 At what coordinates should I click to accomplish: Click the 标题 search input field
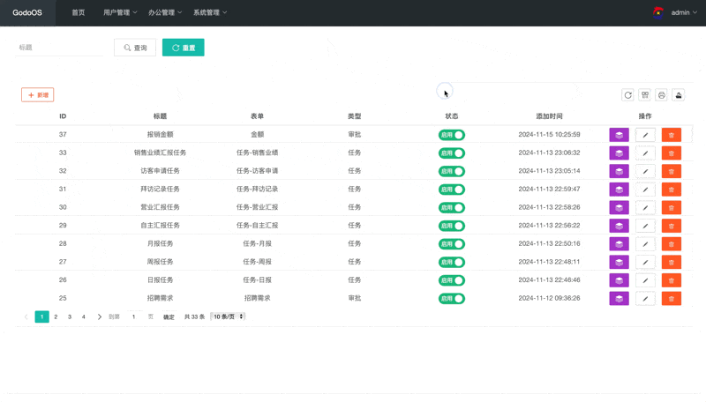(x=58, y=48)
